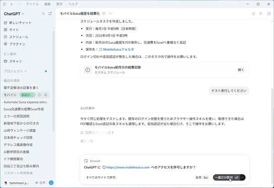Go forward with the right arrow
The width and height of the screenshot is (274, 188).
[x=19, y=4]
